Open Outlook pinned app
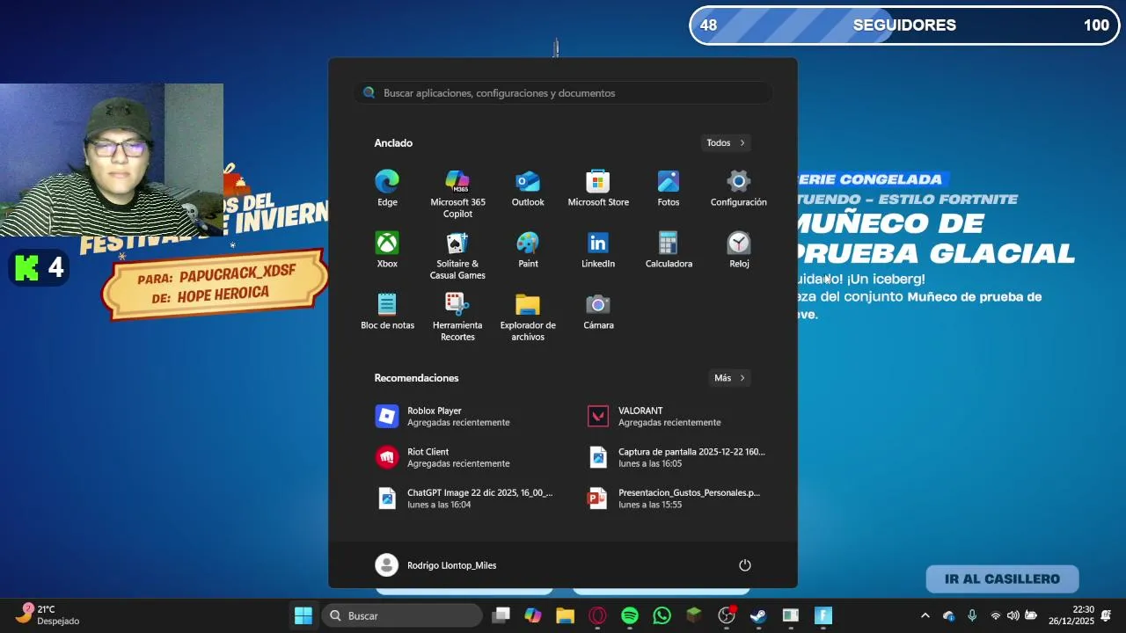 tap(528, 189)
